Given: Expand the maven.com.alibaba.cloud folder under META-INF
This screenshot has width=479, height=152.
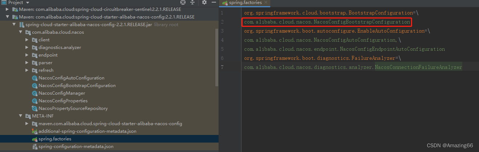Looking at the screenshot, I should click(27, 124).
